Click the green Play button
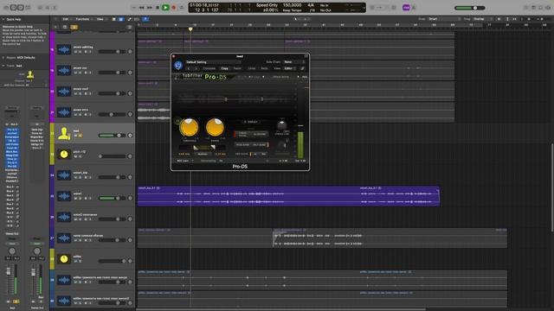The image size is (554, 311). [x=165, y=8]
